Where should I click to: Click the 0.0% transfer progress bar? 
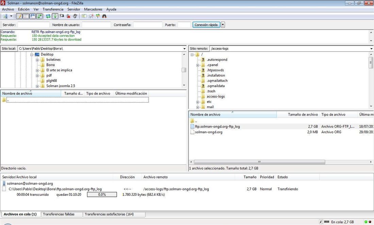[102, 194]
